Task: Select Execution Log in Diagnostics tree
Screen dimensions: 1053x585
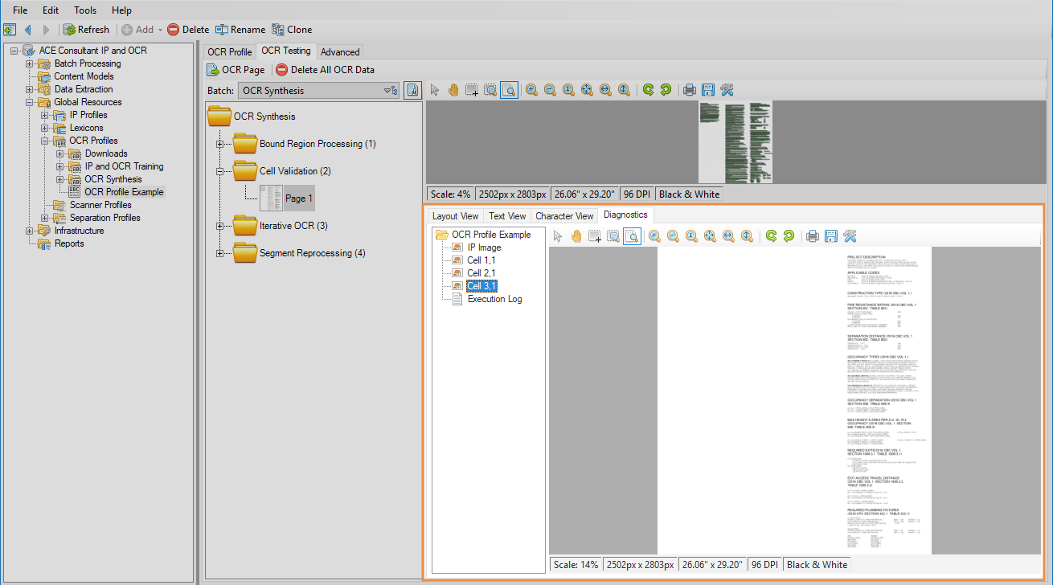Action: (494, 299)
